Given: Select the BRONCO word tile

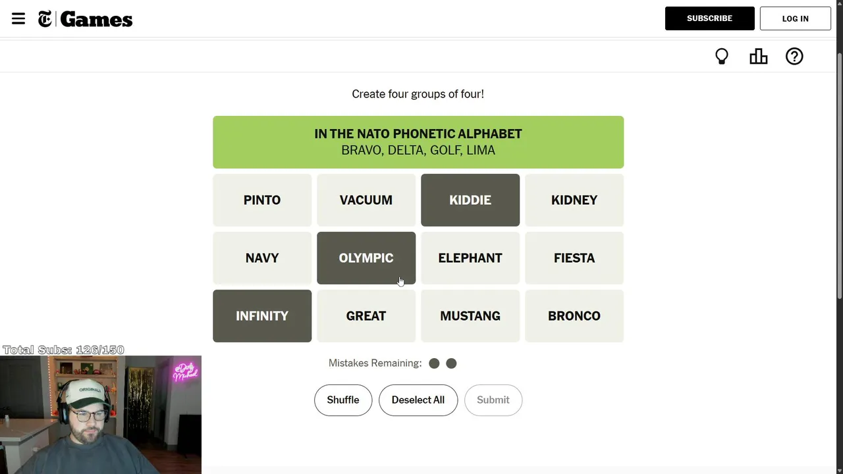Looking at the screenshot, I should (574, 316).
